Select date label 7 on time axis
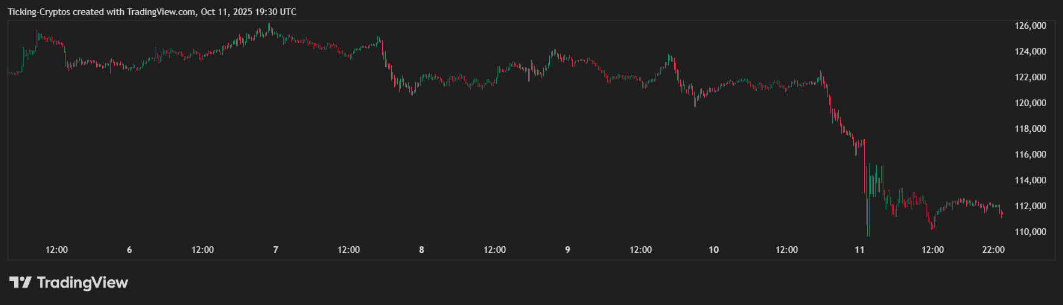1063x305 pixels. click(276, 250)
